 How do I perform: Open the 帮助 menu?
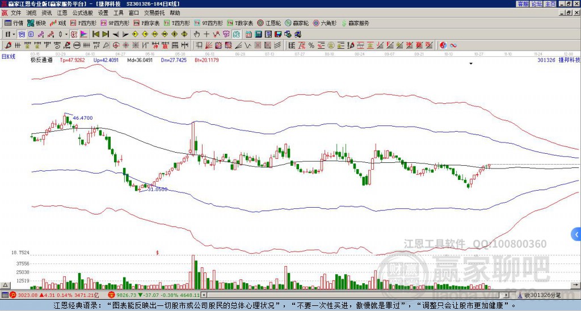(x=175, y=13)
